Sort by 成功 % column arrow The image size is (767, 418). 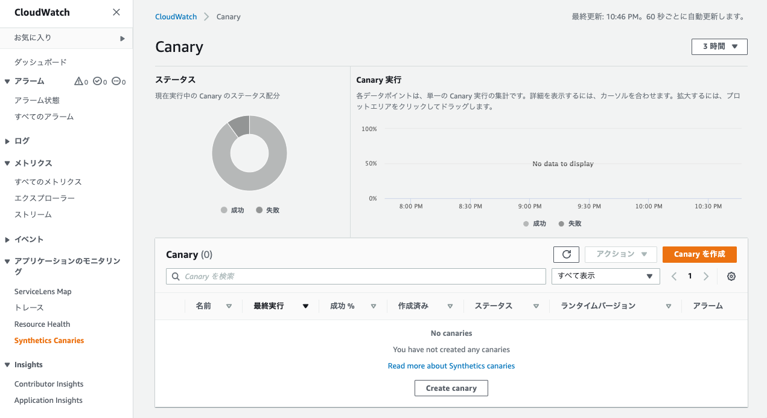coord(374,306)
